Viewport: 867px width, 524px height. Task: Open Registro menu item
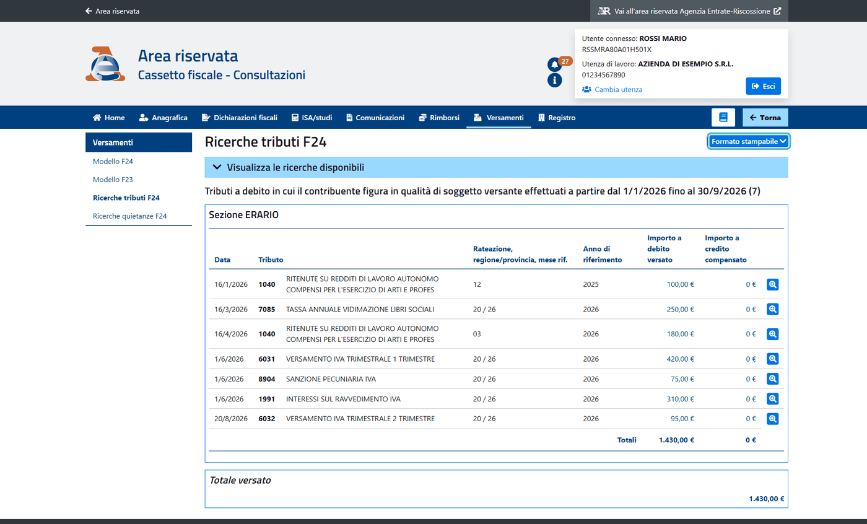(557, 117)
